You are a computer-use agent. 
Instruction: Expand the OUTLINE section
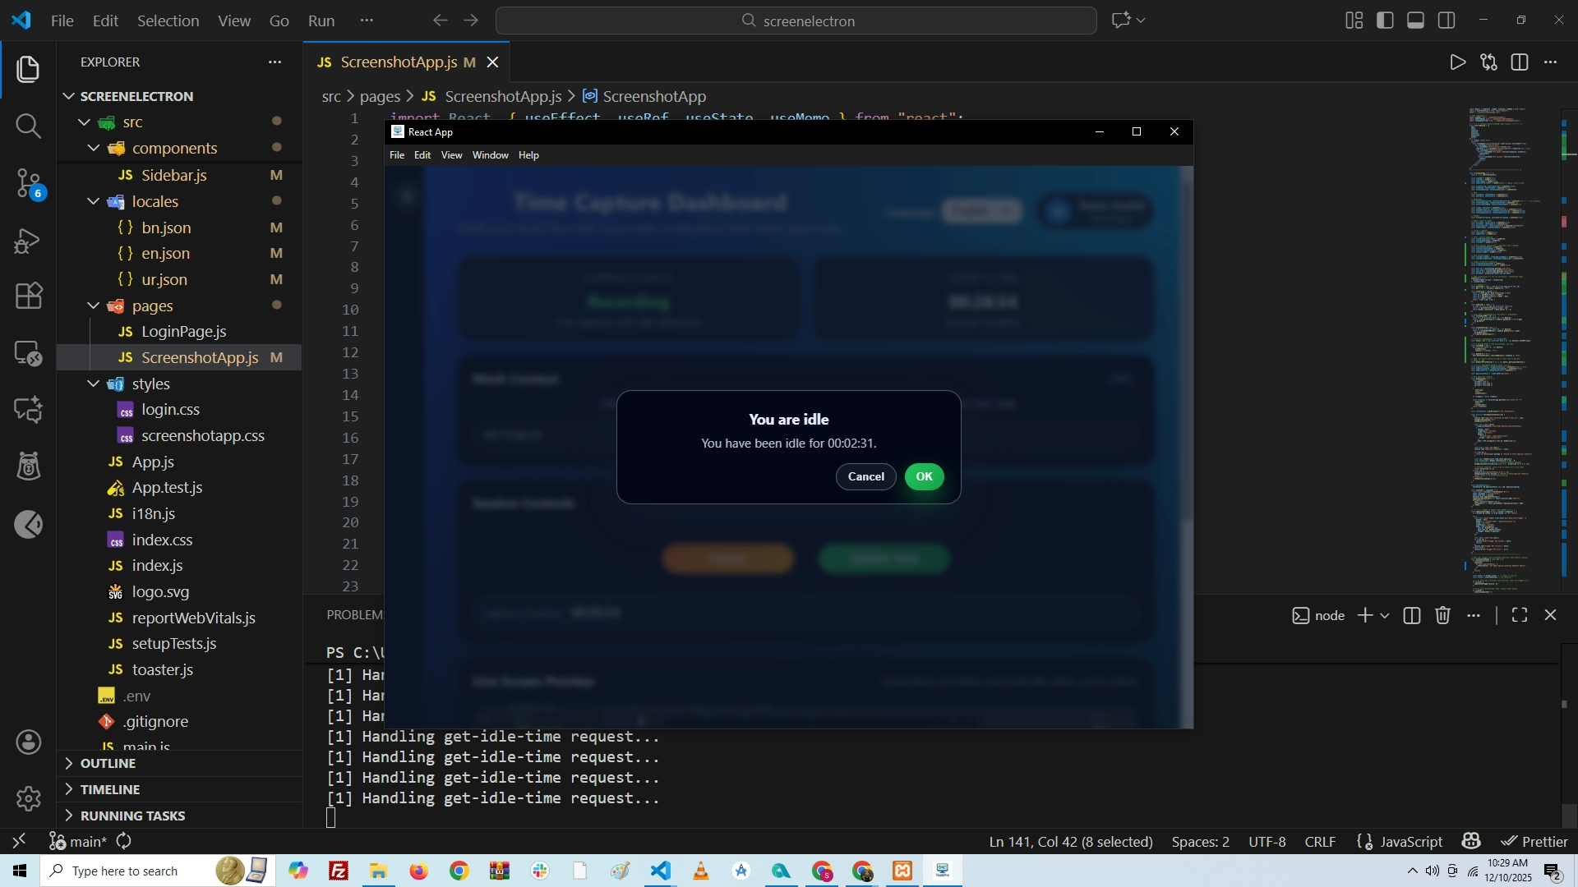point(108,763)
